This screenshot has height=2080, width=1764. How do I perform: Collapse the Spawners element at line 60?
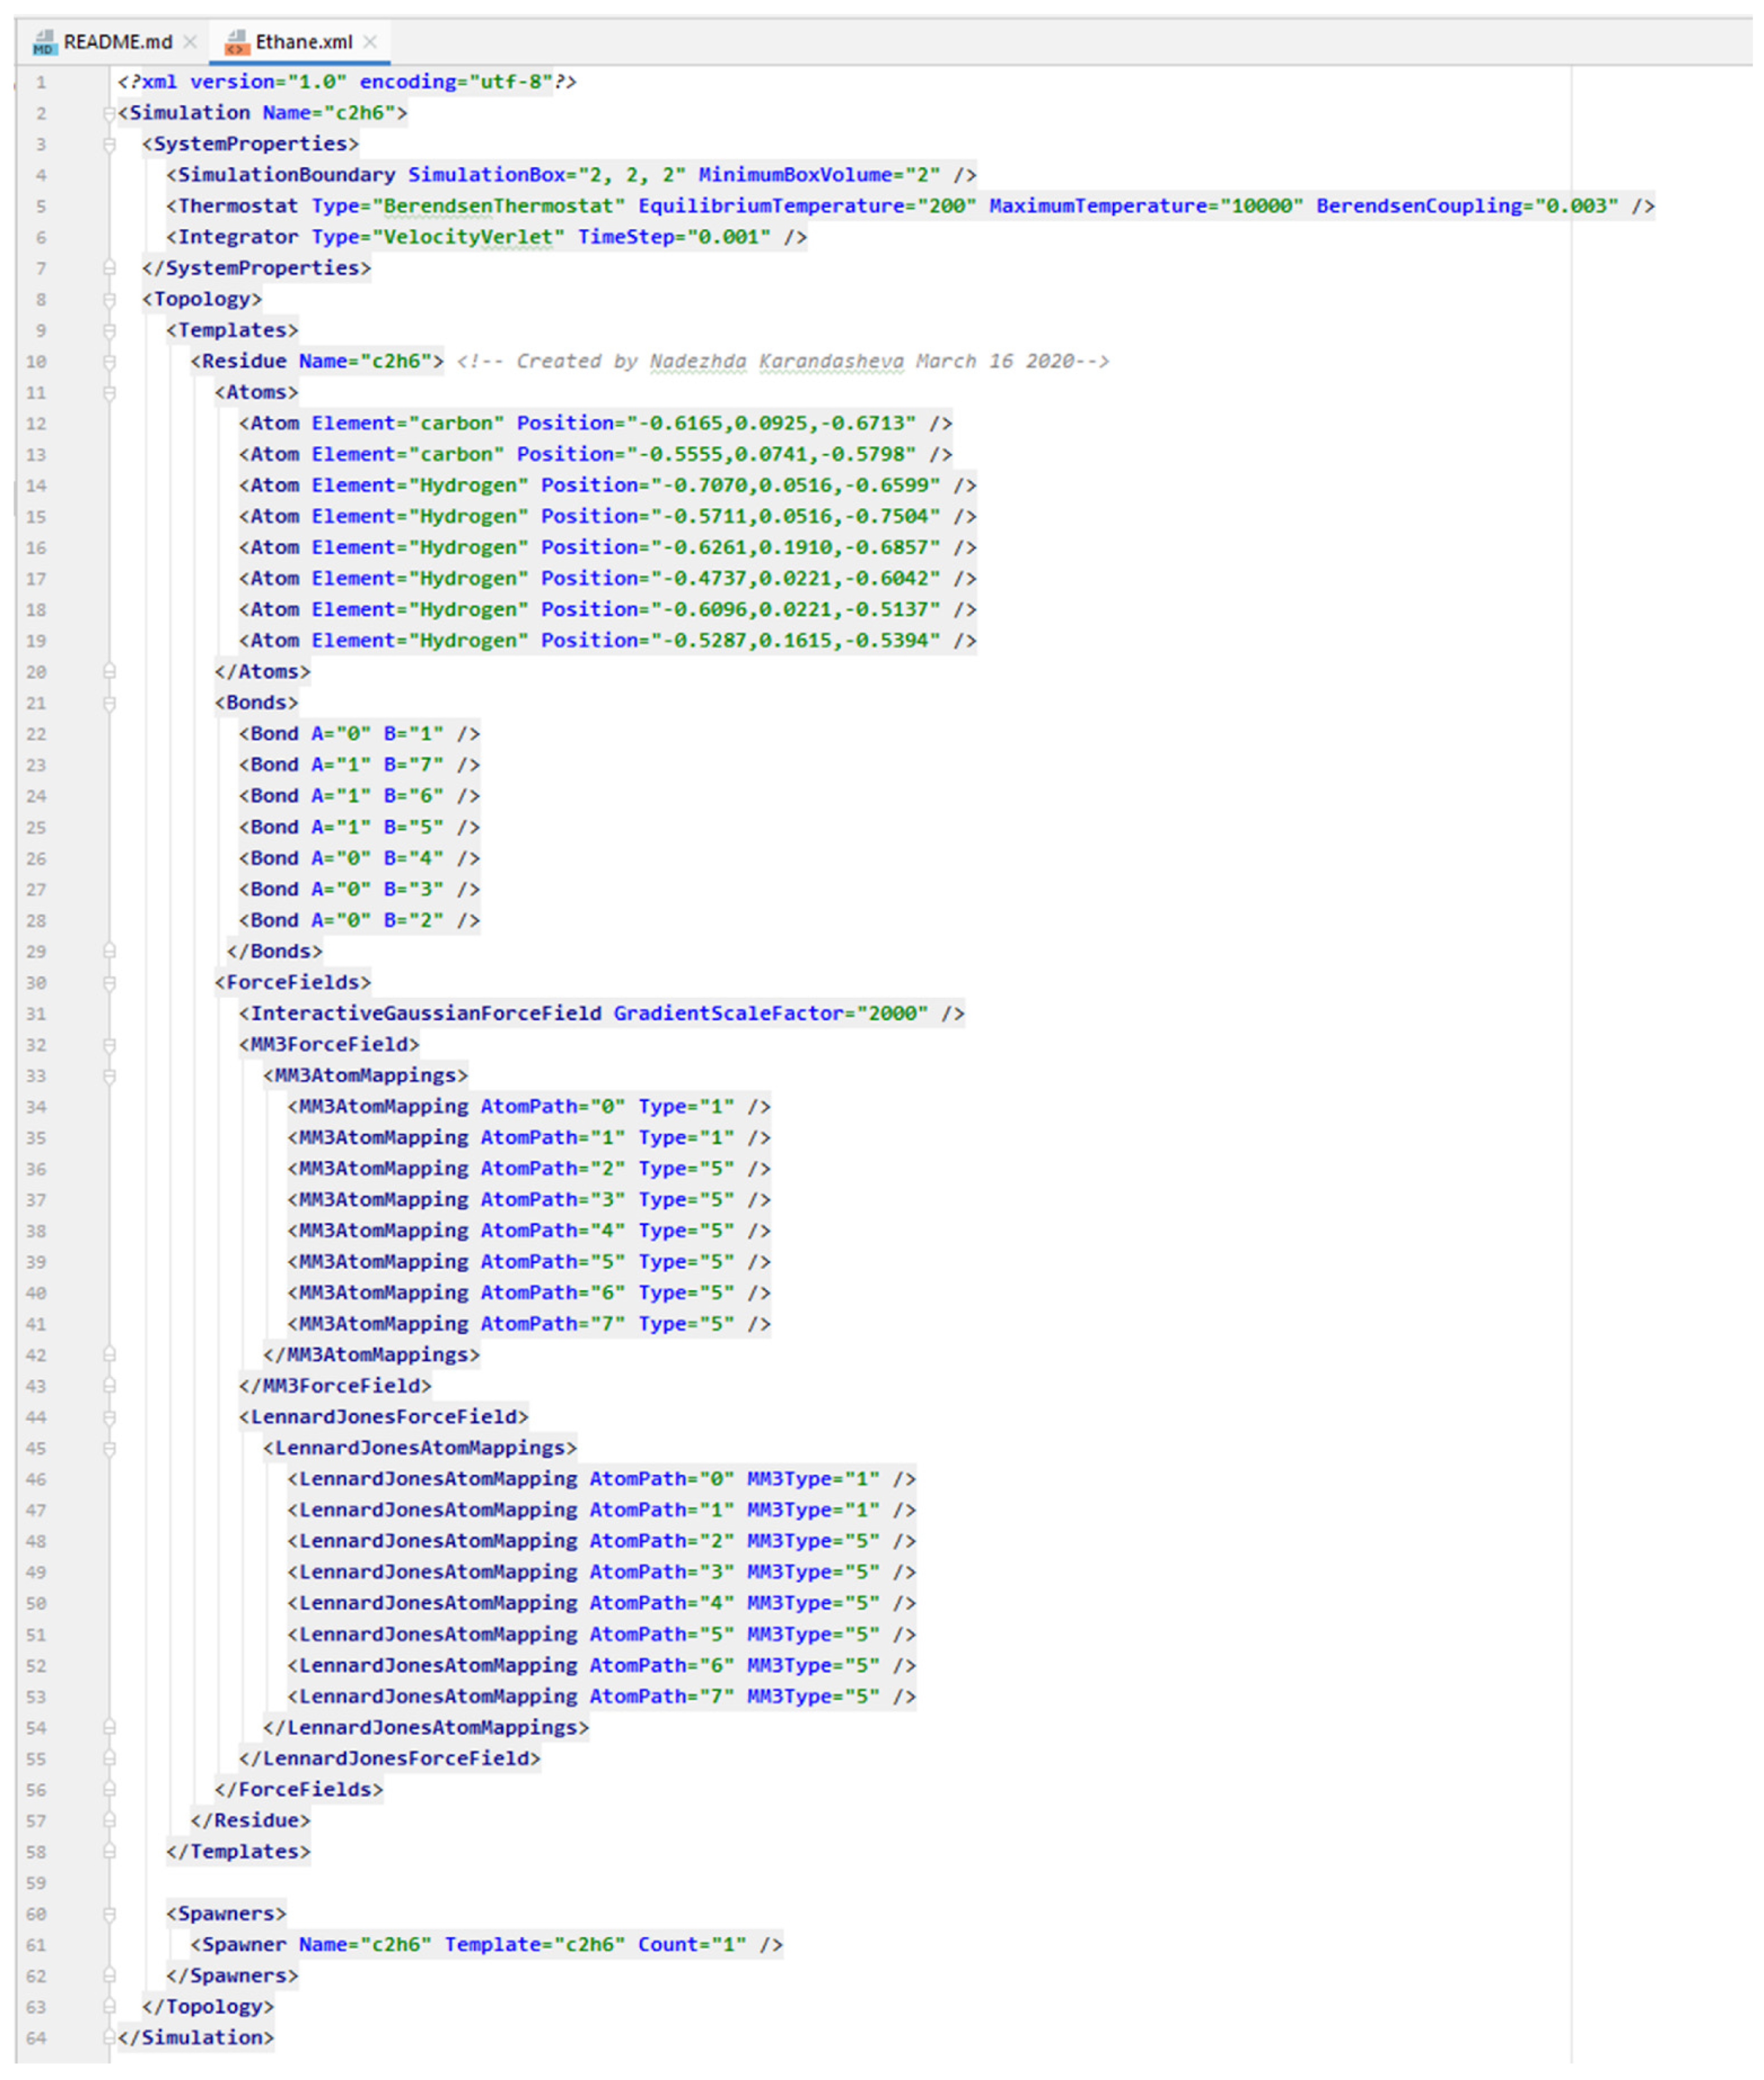[x=109, y=1913]
